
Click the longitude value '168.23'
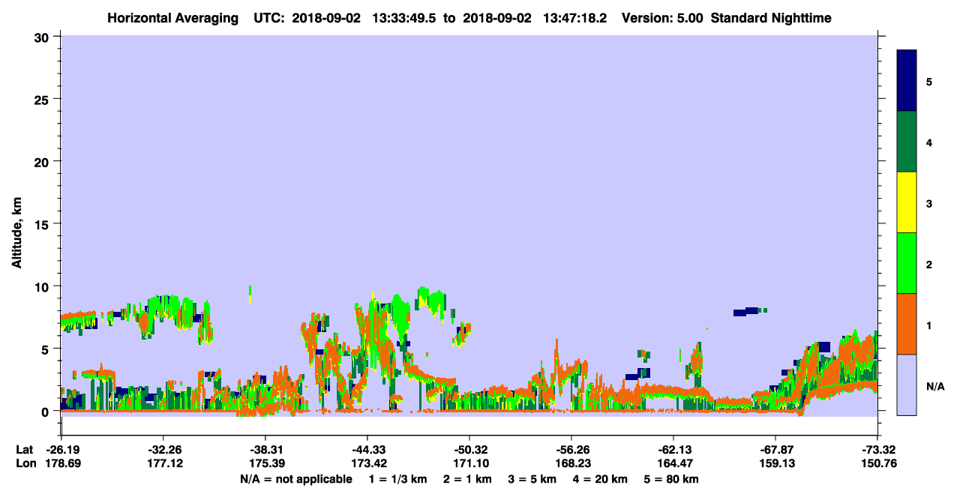pyautogui.click(x=571, y=464)
